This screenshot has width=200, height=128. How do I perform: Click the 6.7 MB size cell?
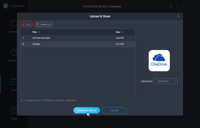pos(120,44)
